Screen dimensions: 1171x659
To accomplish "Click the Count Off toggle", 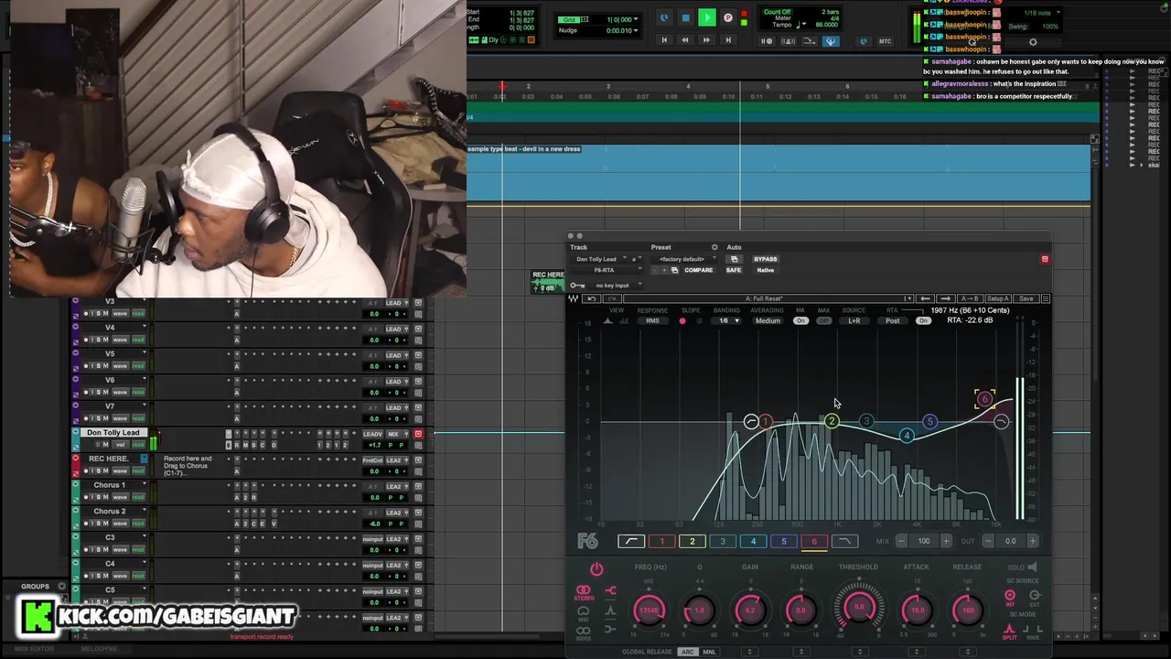I will pos(777,12).
